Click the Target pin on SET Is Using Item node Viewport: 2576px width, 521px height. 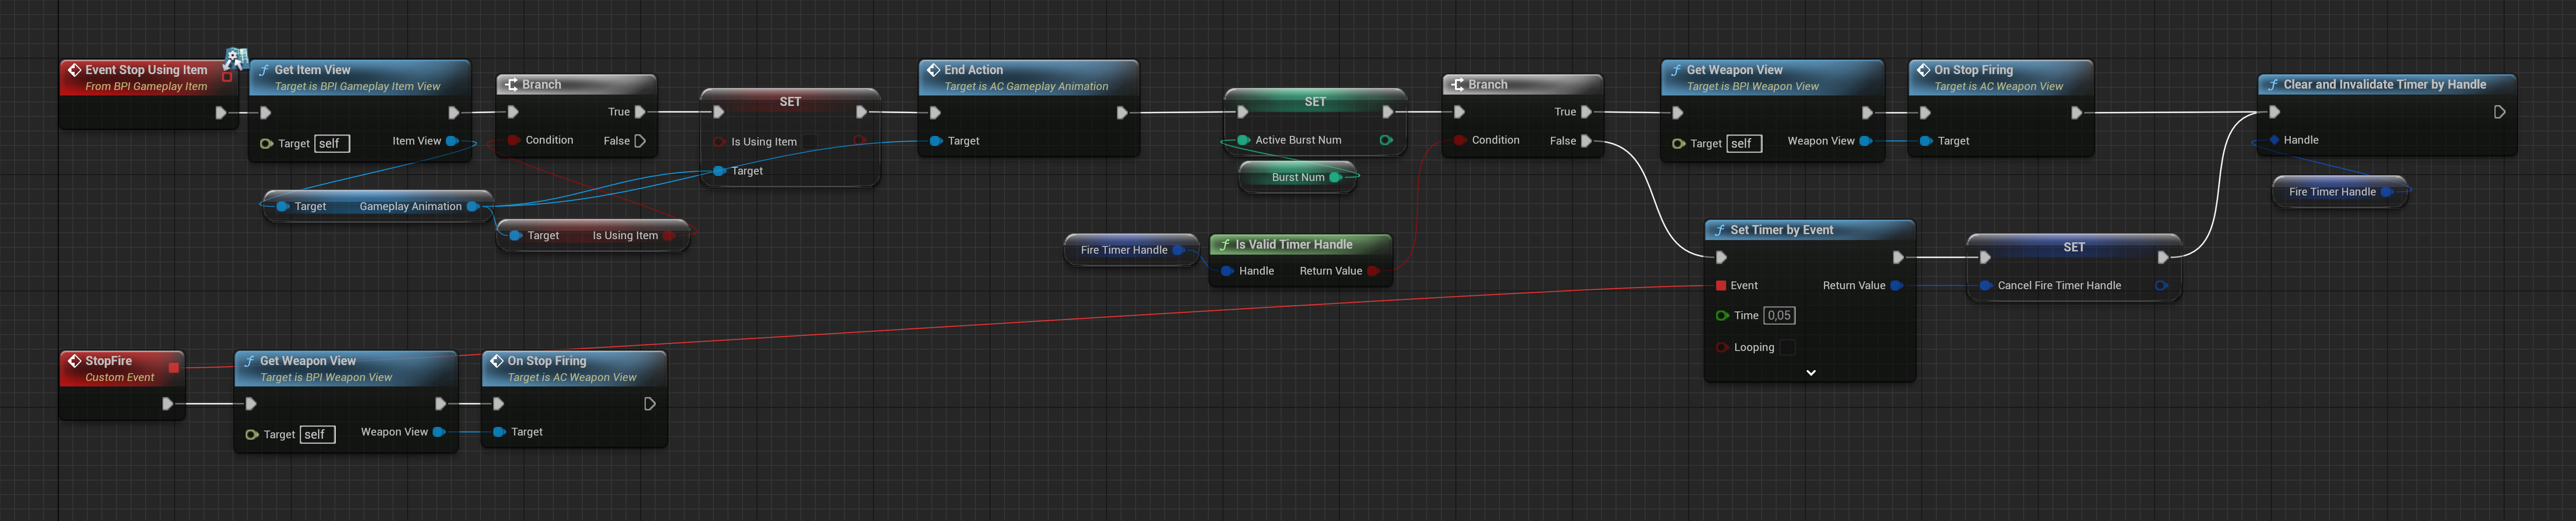click(x=719, y=171)
